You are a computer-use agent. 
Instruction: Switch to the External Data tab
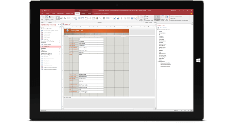click(60, 13)
